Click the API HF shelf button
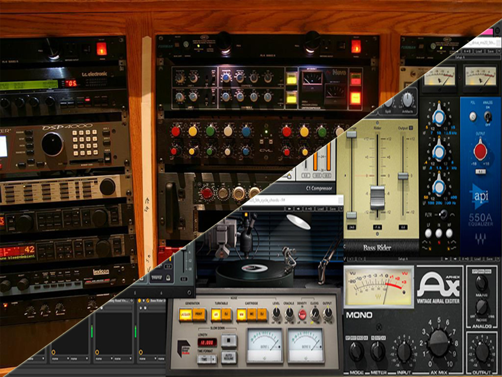 pyautogui.click(x=449, y=233)
